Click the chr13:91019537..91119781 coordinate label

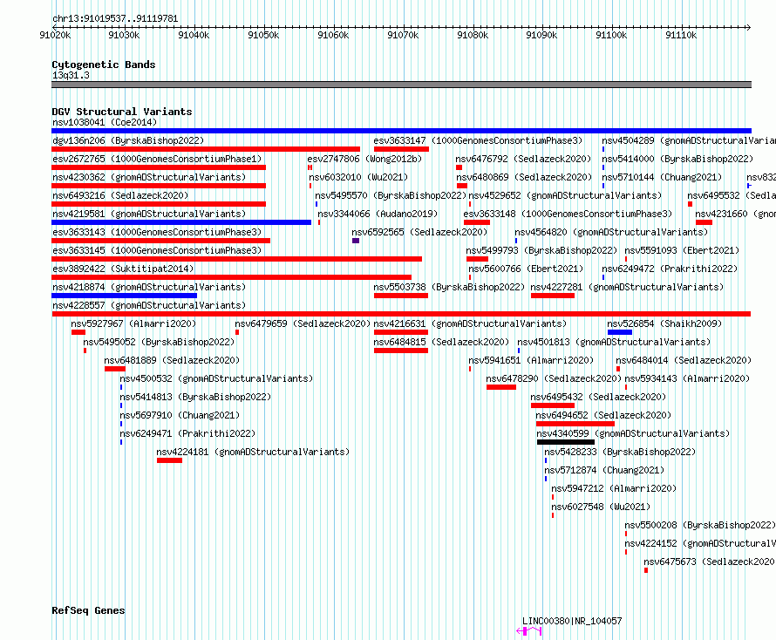115,19
